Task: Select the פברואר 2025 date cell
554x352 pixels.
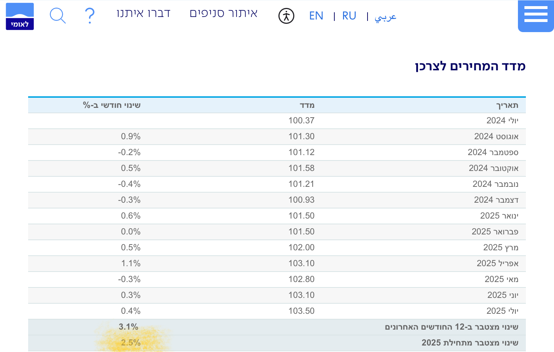Action: click(x=495, y=232)
